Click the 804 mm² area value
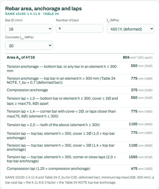This screenshot has width=159, height=189. [x=138, y=57]
